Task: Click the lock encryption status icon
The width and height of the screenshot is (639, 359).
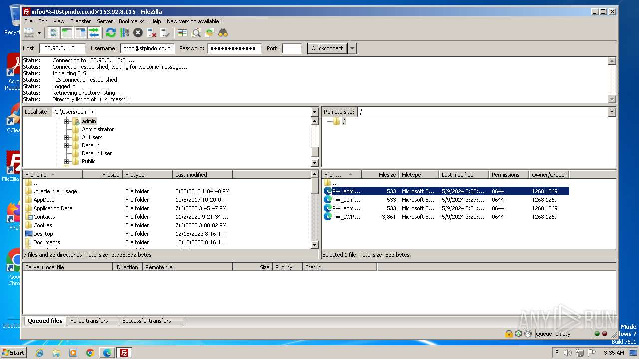Action: [x=509, y=334]
